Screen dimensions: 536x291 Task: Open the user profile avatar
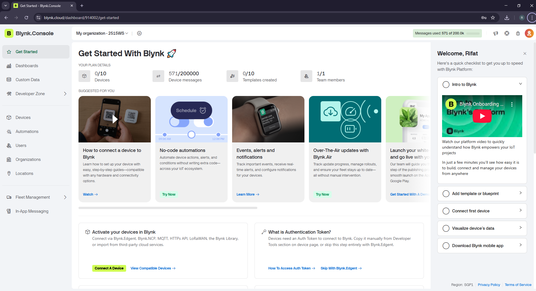point(529,33)
